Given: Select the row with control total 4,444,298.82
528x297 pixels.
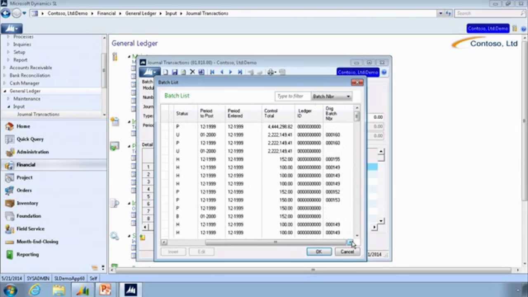Looking at the screenshot, I should pos(257,127).
